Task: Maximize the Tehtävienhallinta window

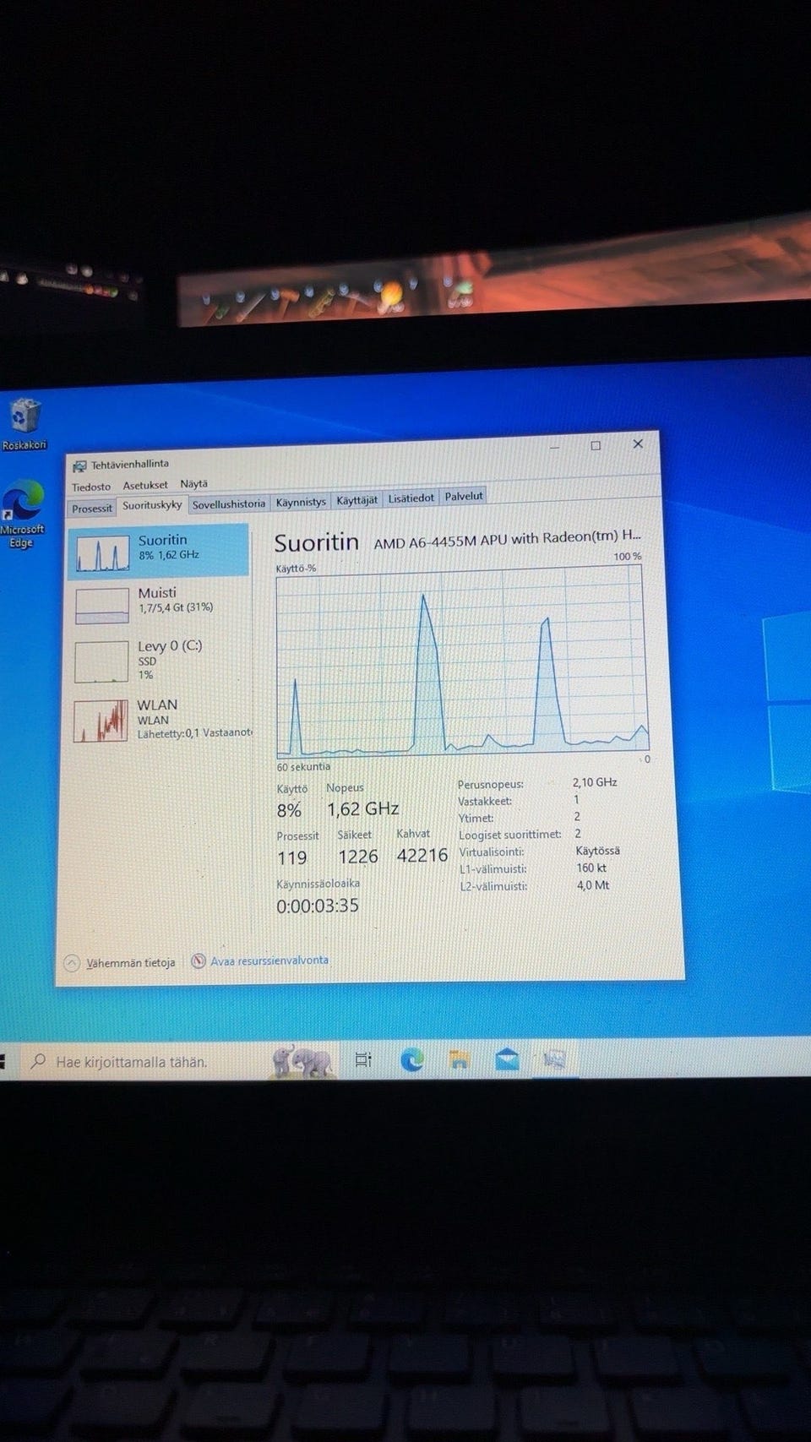Action: pyautogui.click(x=596, y=446)
